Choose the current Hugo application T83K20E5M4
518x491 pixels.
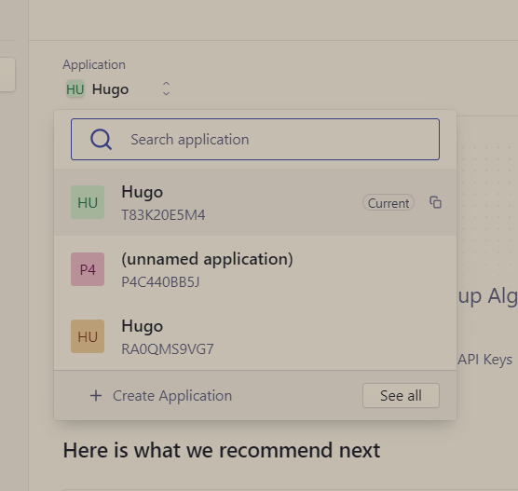click(x=255, y=202)
